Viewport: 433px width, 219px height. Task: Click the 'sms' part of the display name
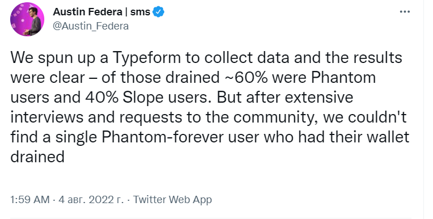point(140,12)
